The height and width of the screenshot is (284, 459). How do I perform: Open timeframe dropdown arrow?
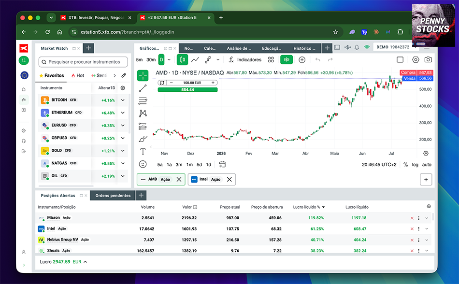[169, 60]
